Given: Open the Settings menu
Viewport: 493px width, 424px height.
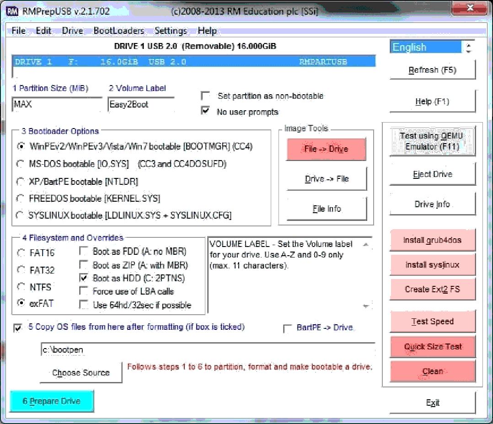Looking at the screenshot, I should 171,31.
